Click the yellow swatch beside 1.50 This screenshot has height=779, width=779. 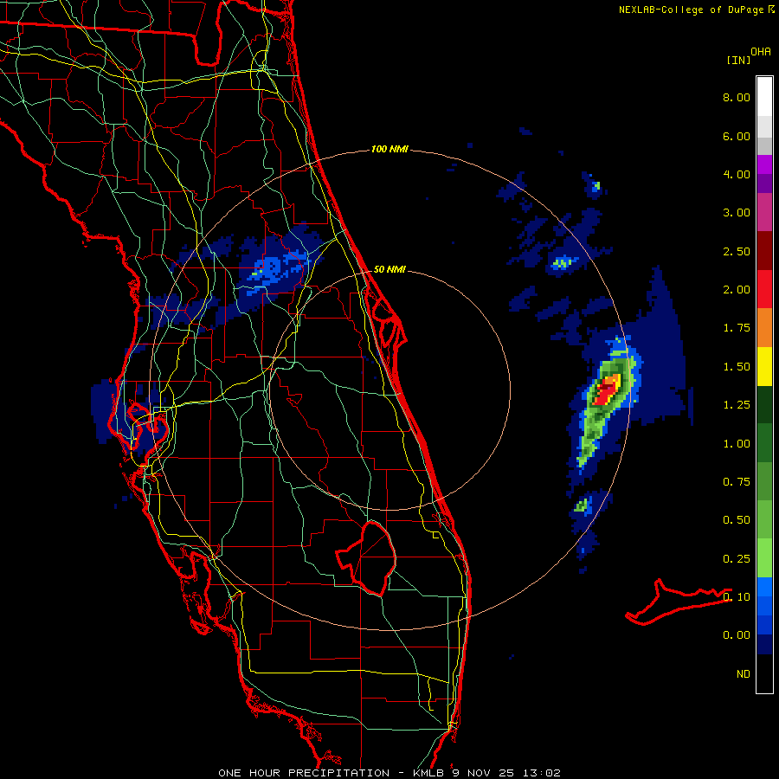tap(764, 366)
